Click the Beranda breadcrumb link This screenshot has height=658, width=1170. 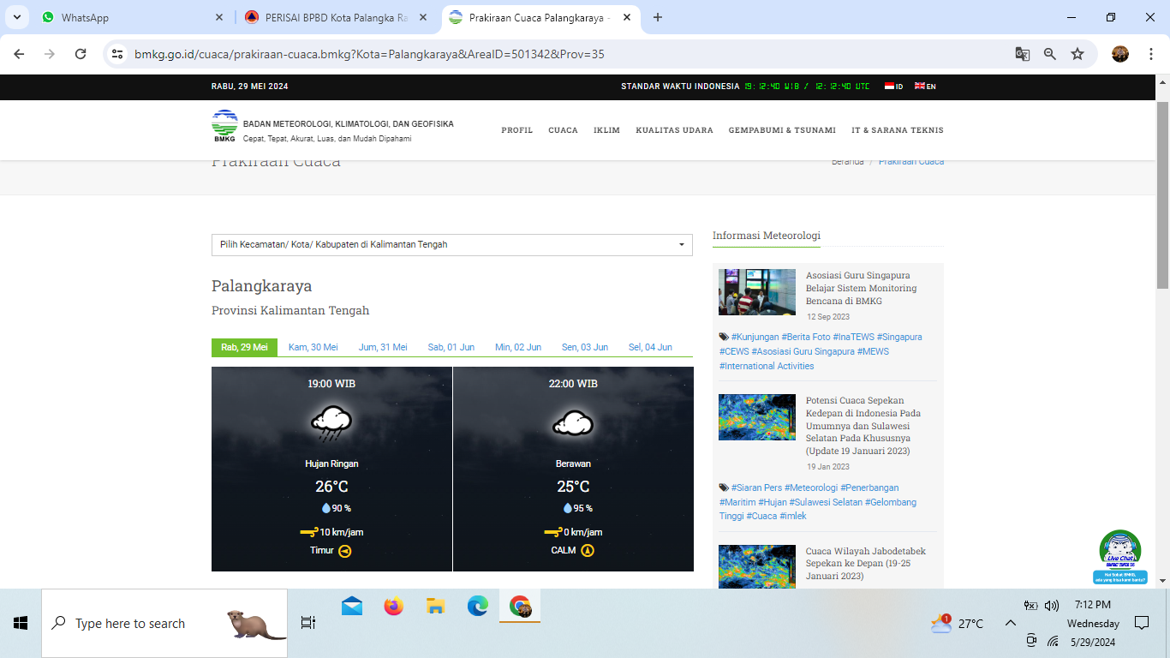click(x=847, y=162)
